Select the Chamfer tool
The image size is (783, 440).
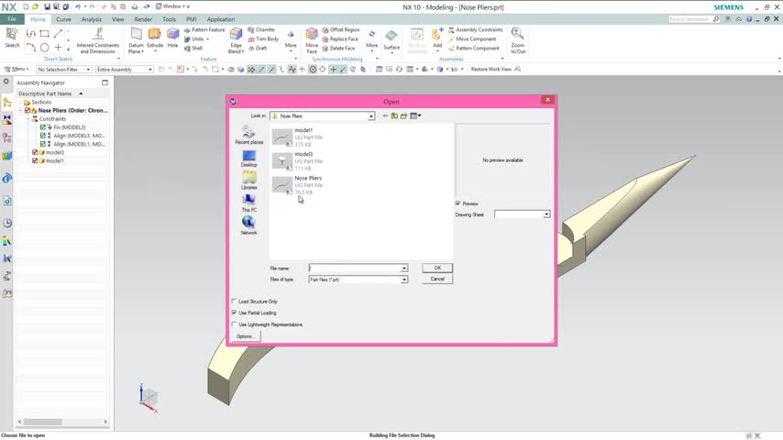[261, 30]
